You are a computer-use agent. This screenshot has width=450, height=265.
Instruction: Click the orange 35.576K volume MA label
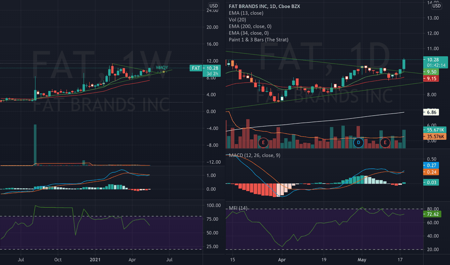(435, 136)
